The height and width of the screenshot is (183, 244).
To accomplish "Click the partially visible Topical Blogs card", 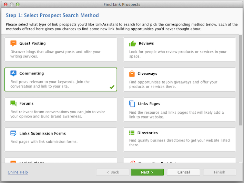I will click(x=61, y=160).
